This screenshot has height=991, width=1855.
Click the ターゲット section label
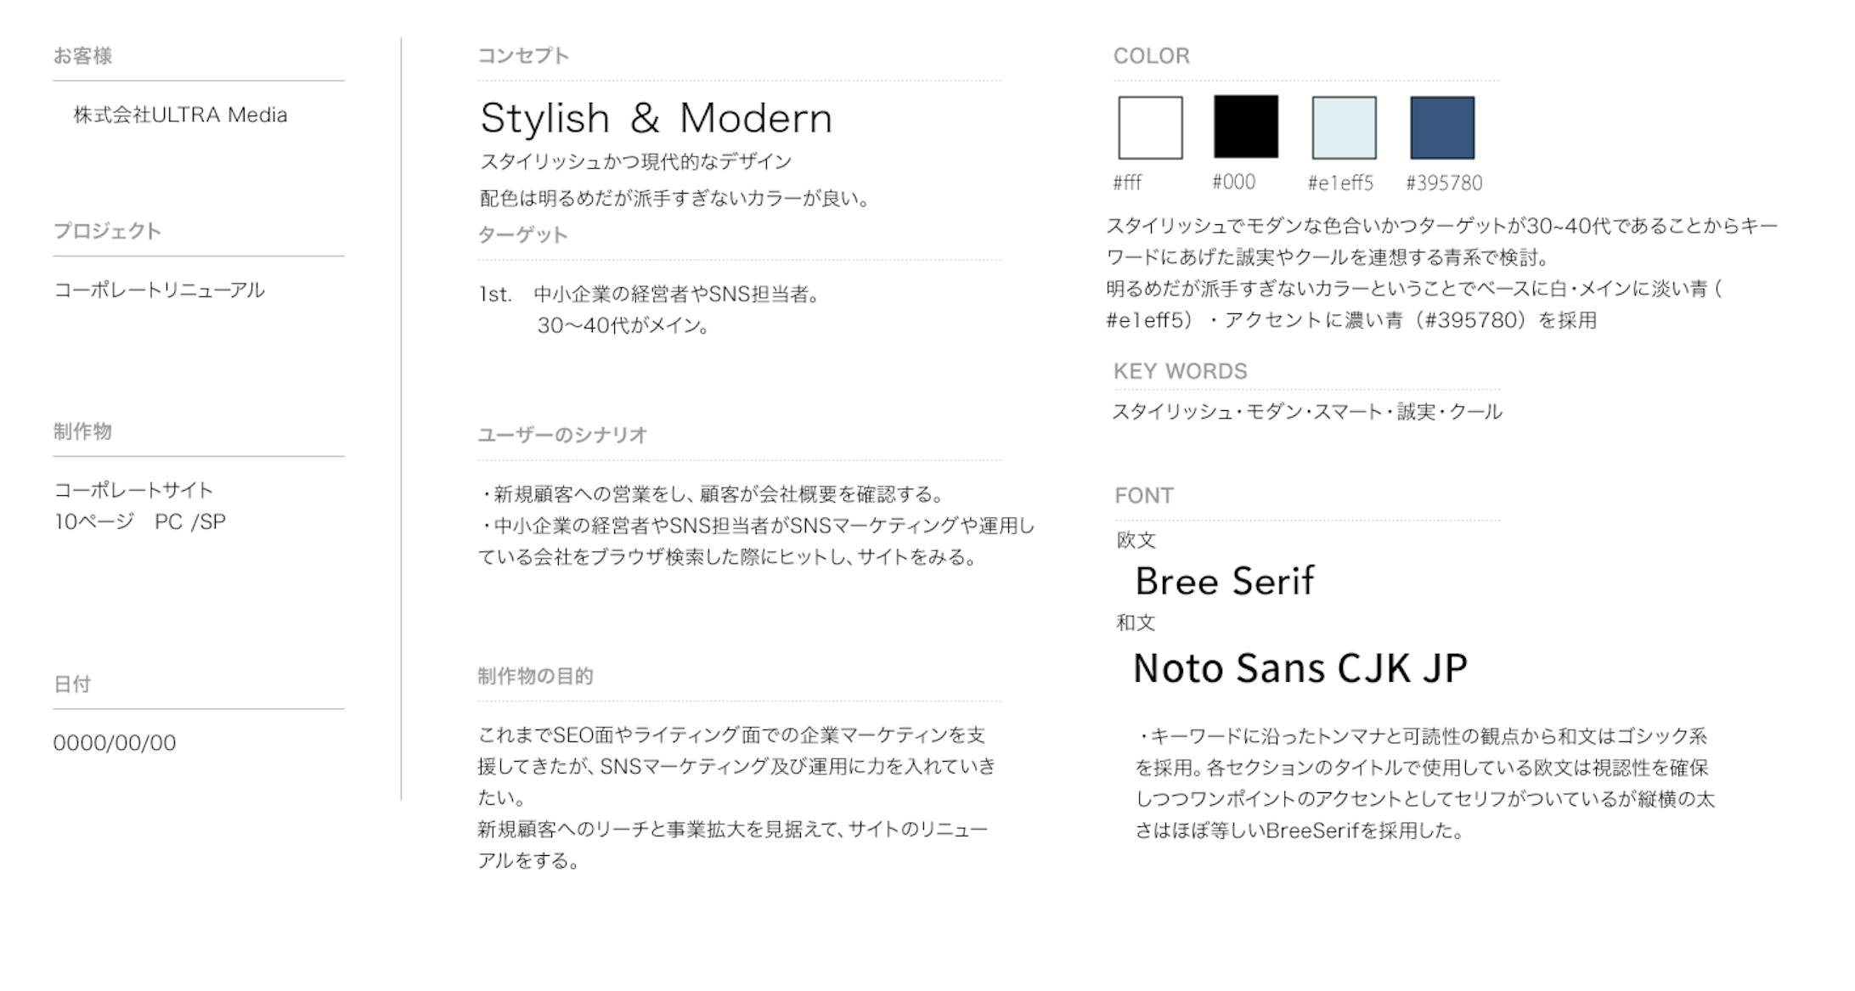(522, 235)
